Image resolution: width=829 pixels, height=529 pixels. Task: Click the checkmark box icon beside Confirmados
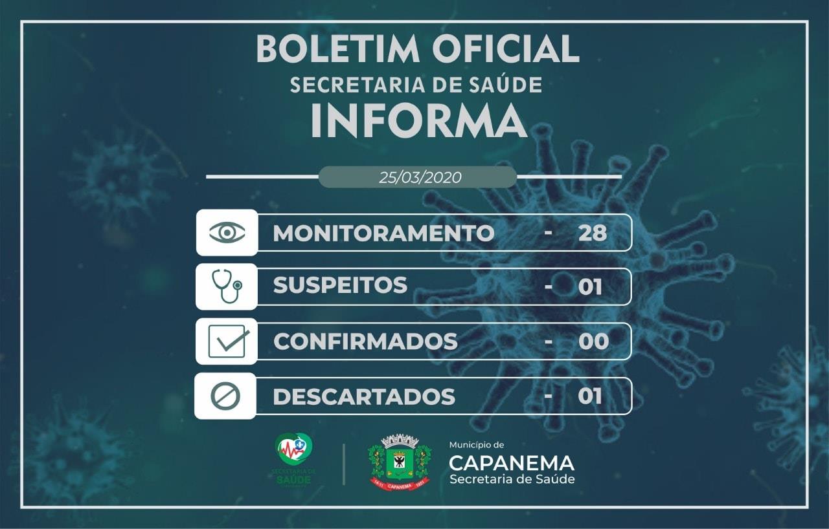pyautogui.click(x=228, y=341)
